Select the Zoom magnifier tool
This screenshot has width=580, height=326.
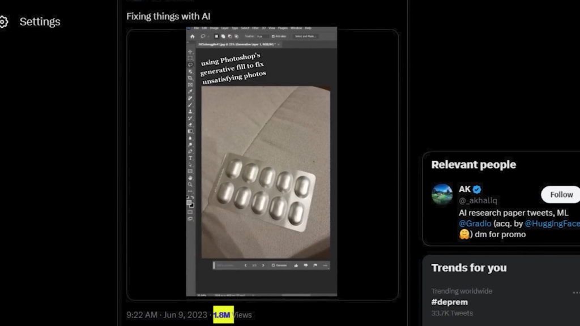[190, 185]
